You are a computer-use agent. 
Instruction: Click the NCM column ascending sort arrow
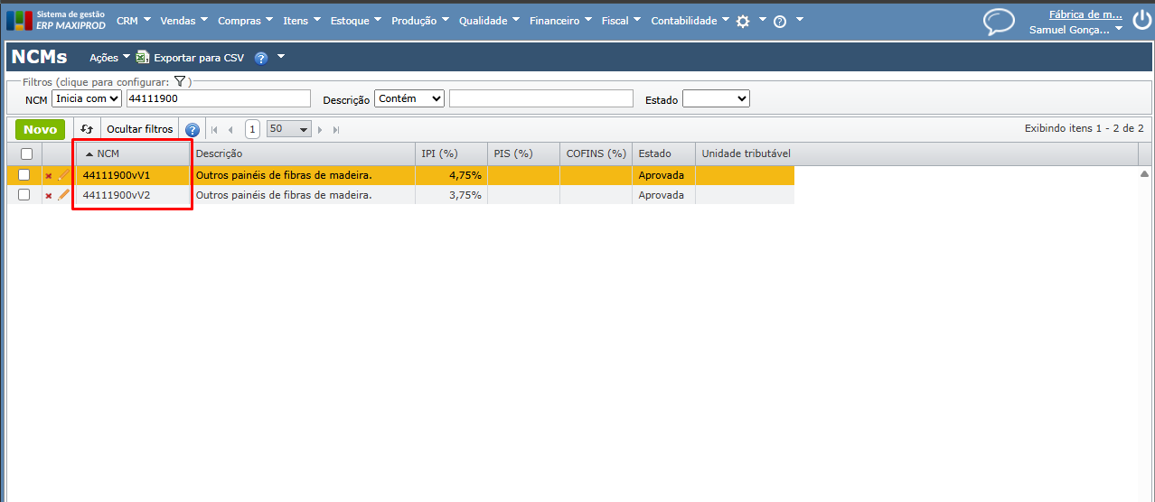click(x=89, y=154)
